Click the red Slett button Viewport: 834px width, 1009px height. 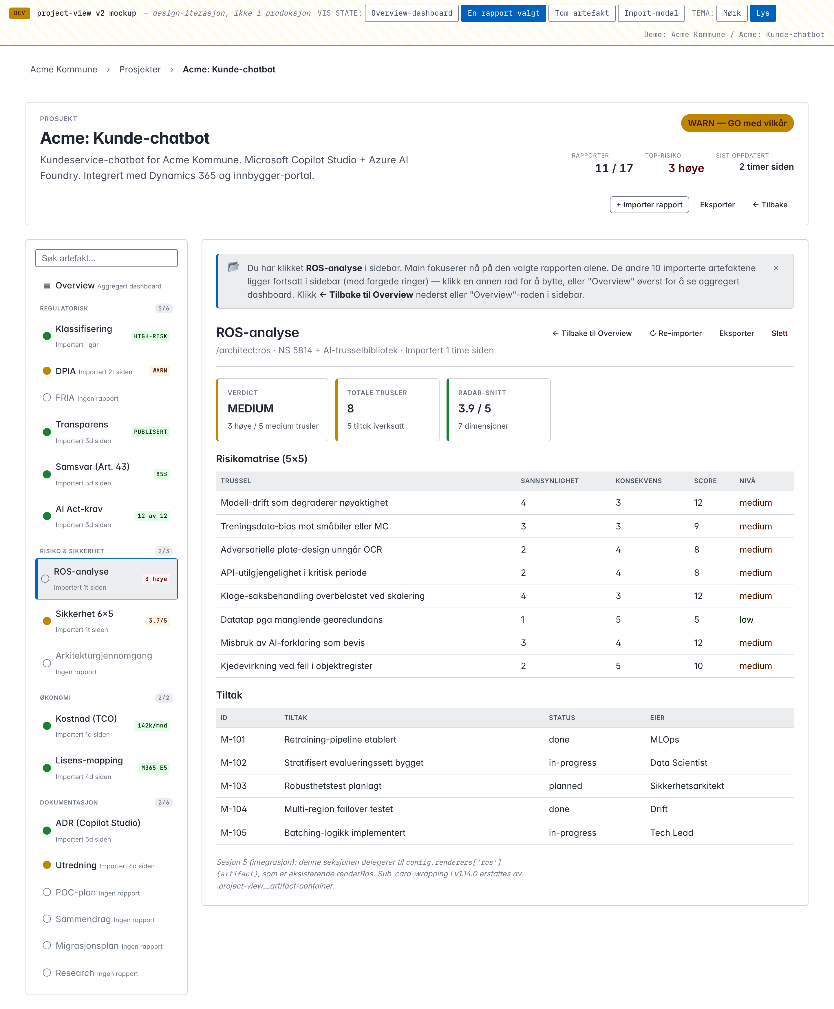click(x=779, y=333)
